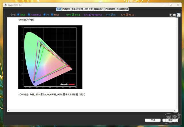Maximize the SpyderXElite window
The width and height of the screenshot is (184, 127).
[x=170, y=5]
